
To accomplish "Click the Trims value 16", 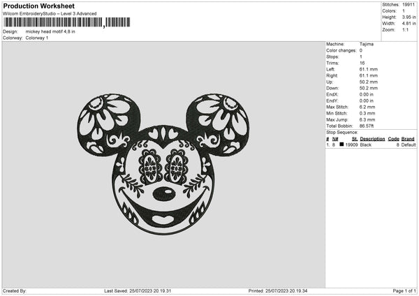I will pyautogui.click(x=362, y=63).
